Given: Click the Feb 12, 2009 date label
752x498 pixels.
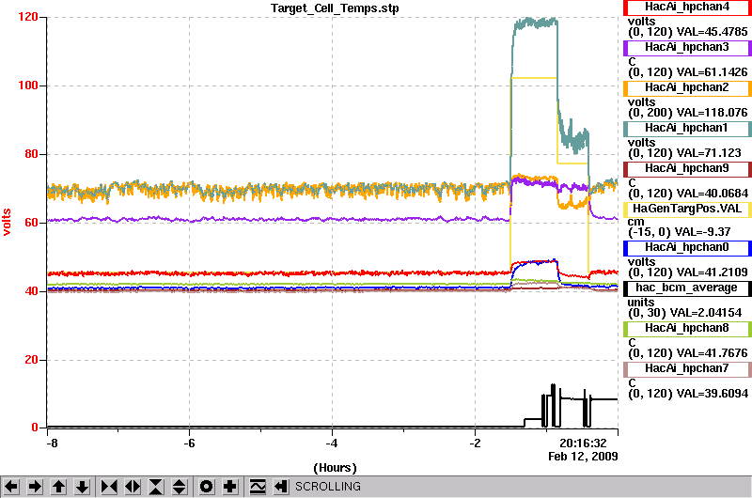Looking at the screenshot, I should (583, 456).
